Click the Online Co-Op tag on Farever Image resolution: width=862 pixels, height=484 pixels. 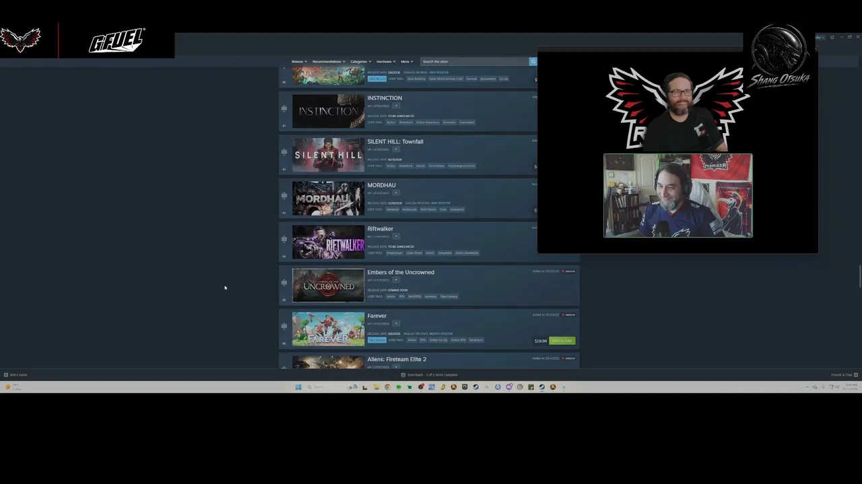pos(438,340)
